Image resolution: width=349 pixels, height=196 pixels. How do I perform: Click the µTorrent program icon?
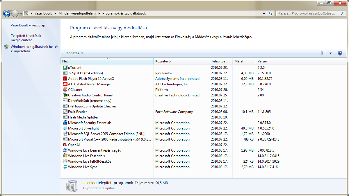click(65, 68)
